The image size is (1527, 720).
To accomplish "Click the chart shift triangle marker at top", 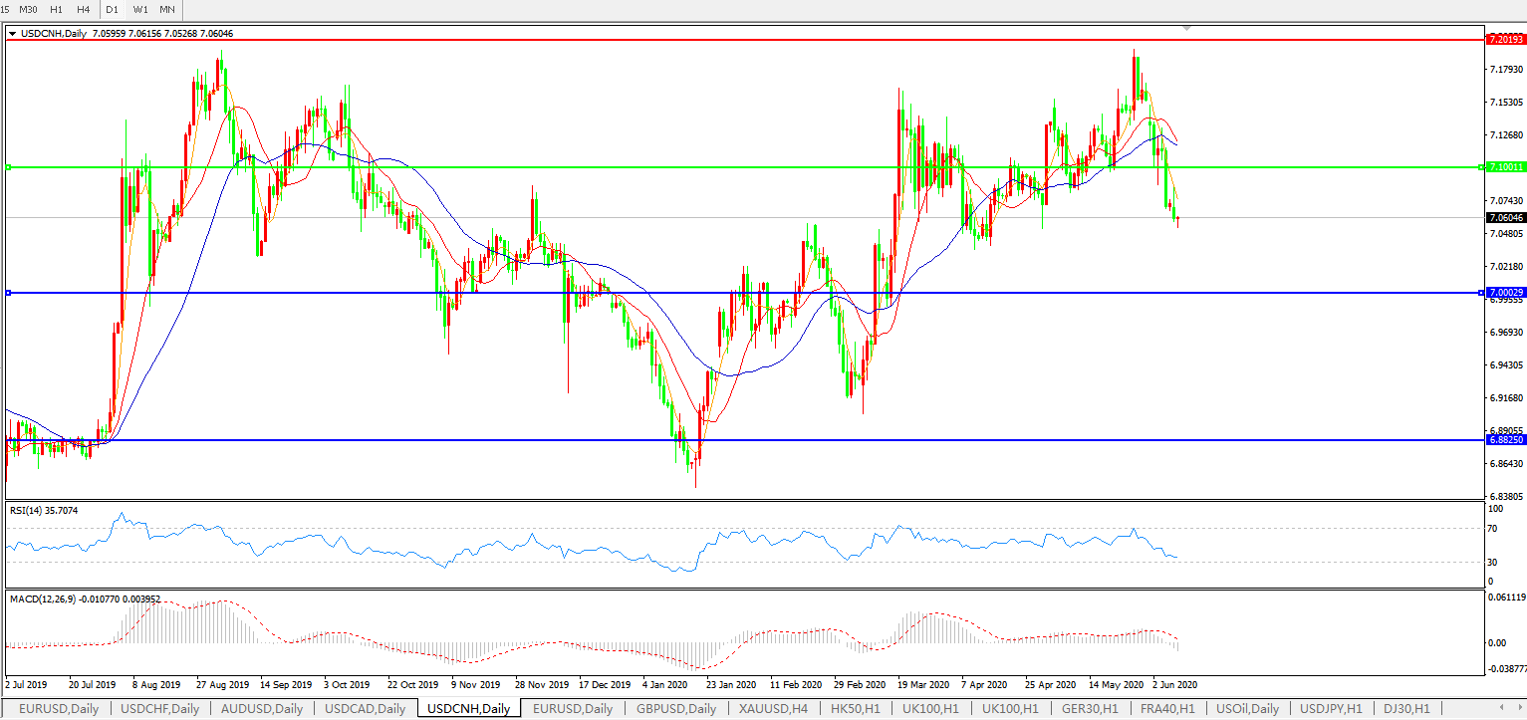I will (1186, 29).
